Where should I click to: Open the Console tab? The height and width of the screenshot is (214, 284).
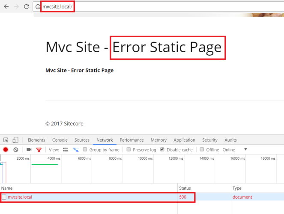click(x=60, y=140)
